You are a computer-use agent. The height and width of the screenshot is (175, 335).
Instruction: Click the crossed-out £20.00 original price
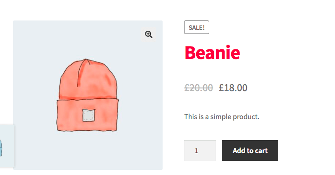tap(198, 87)
